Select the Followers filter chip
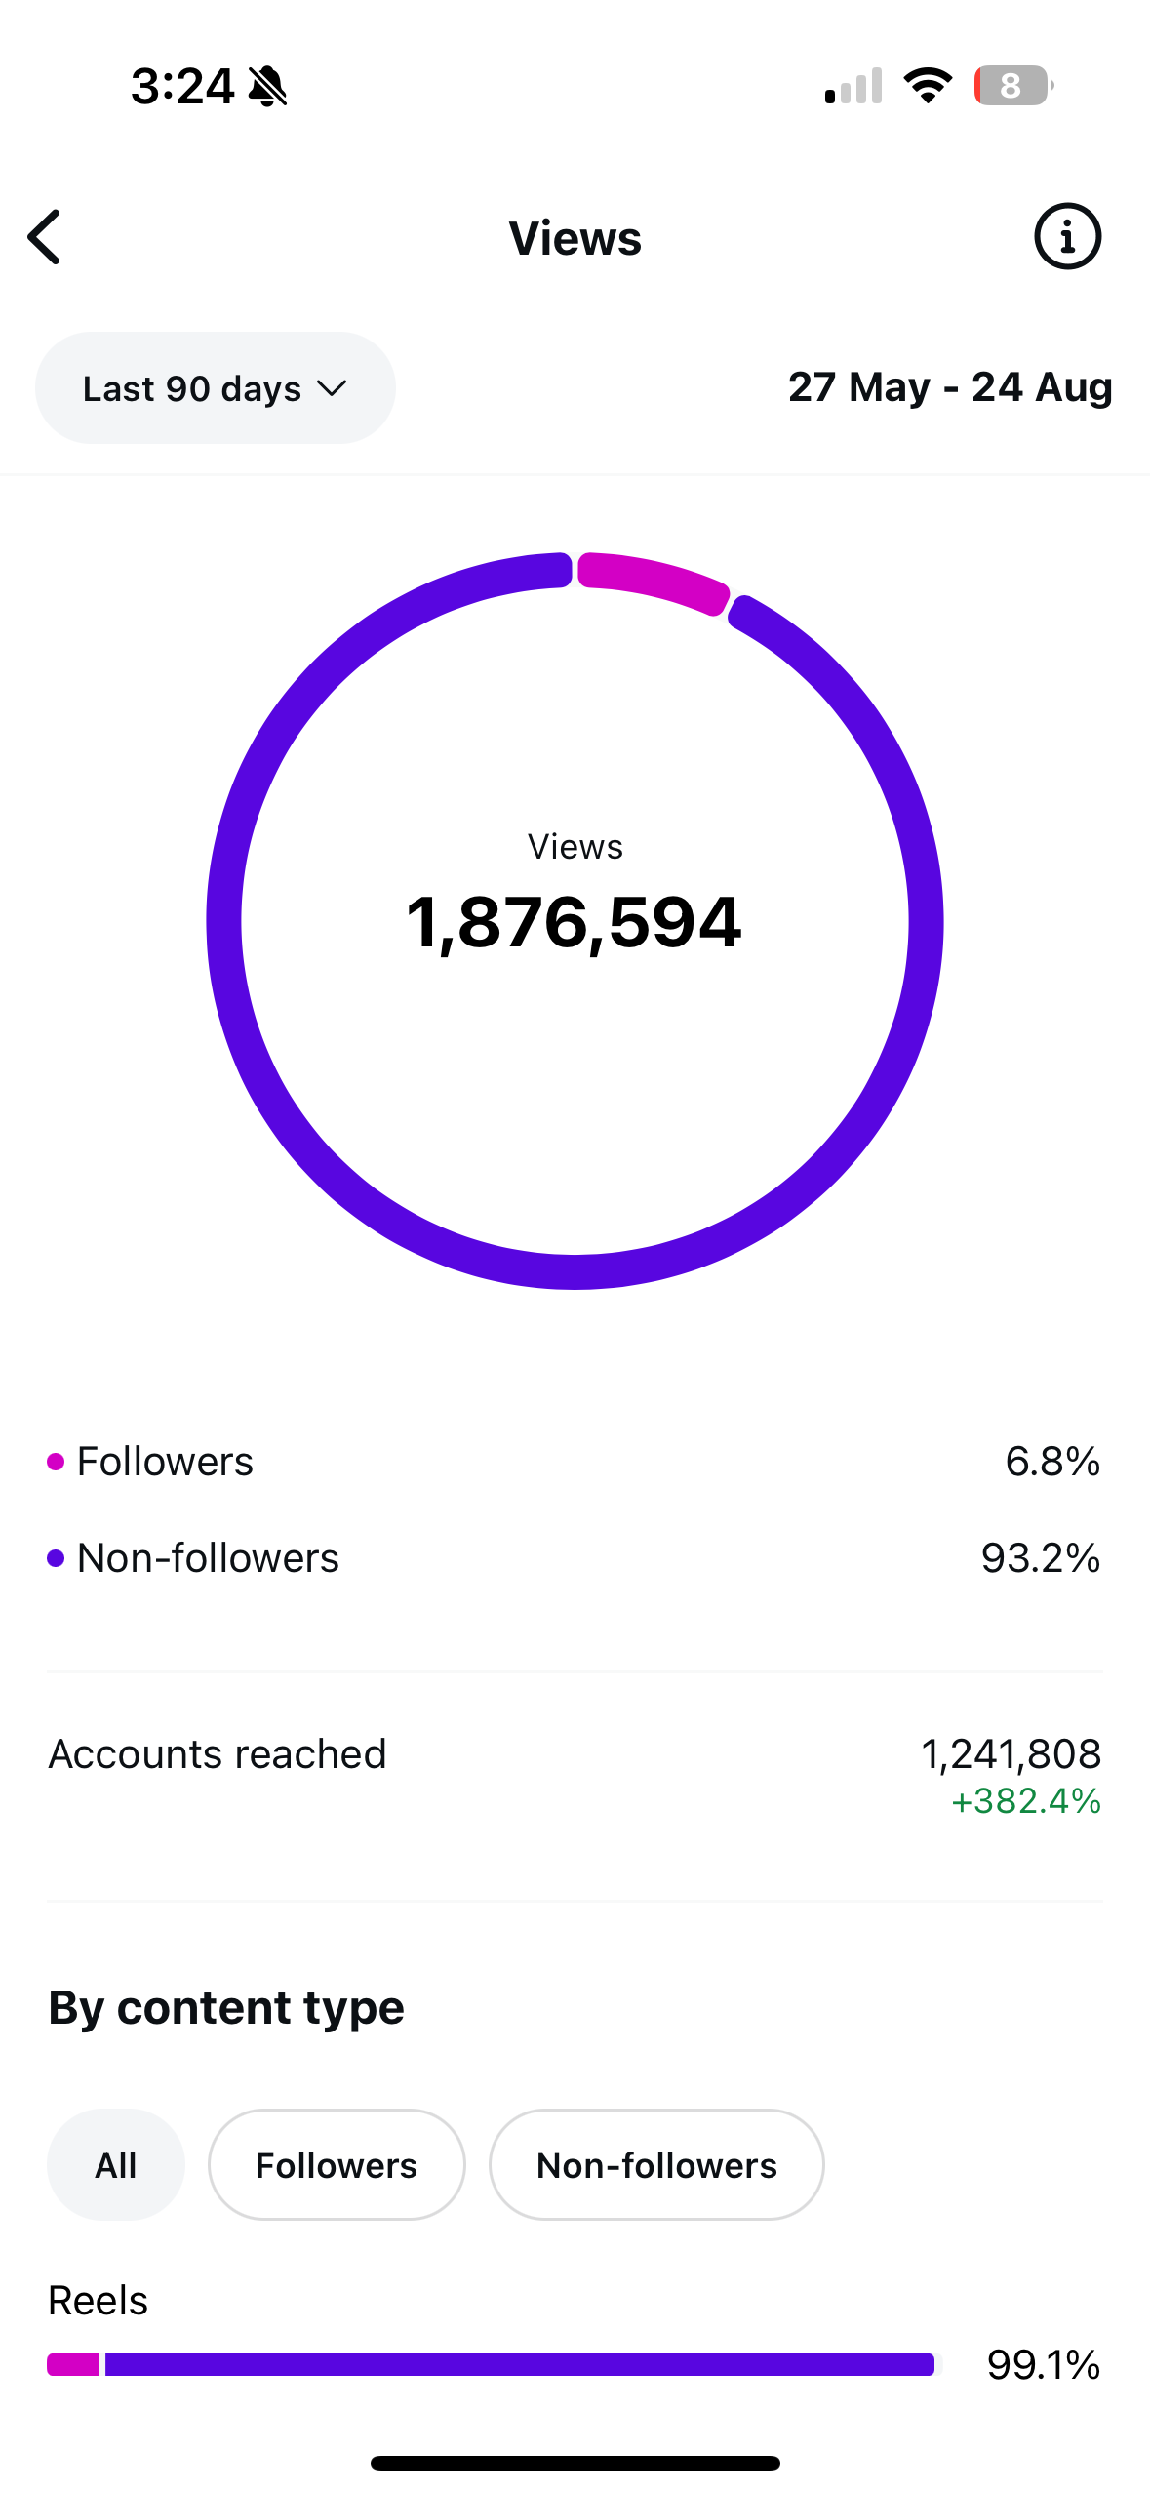The width and height of the screenshot is (1150, 2494). tap(337, 2164)
